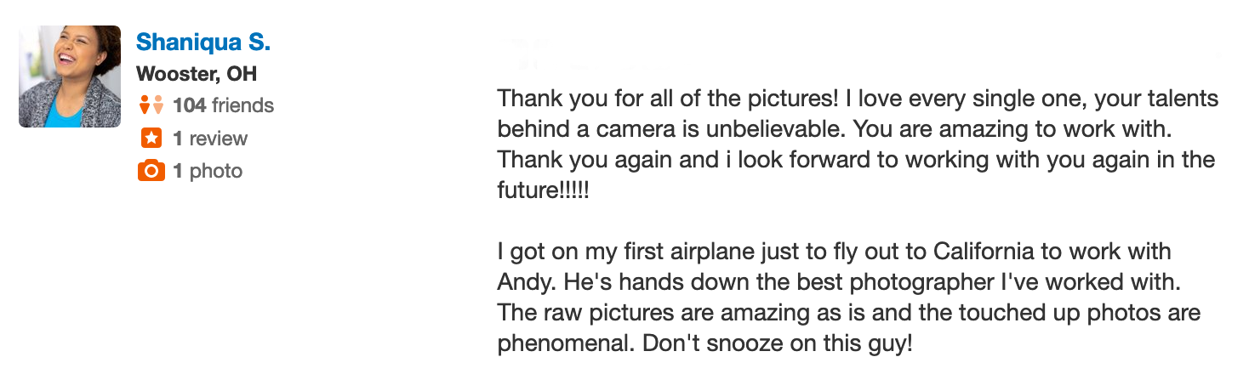The image size is (1249, 391).
Task: Open Shaniqua S.'s profile photo thumbnail
Action: (x=70, y=76)
